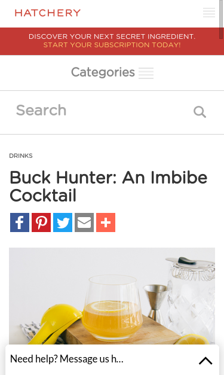224x375 pixels.
Task: Focus the Search input field
Action: click(x=103, y=111)
